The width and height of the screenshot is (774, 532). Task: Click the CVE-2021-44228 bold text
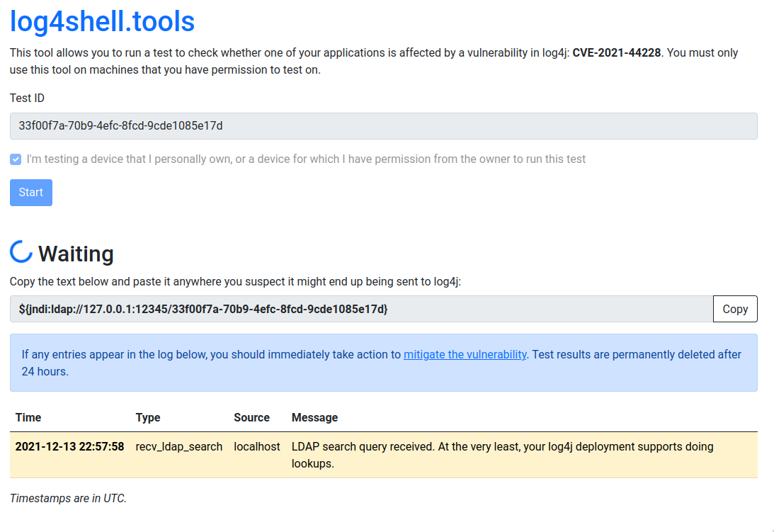[x=617, y=52]
